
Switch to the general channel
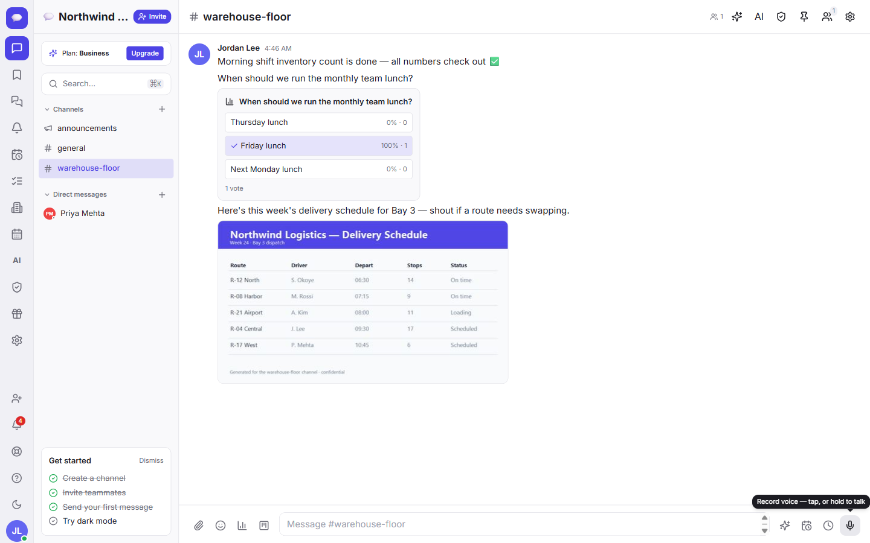pos(106,148)
